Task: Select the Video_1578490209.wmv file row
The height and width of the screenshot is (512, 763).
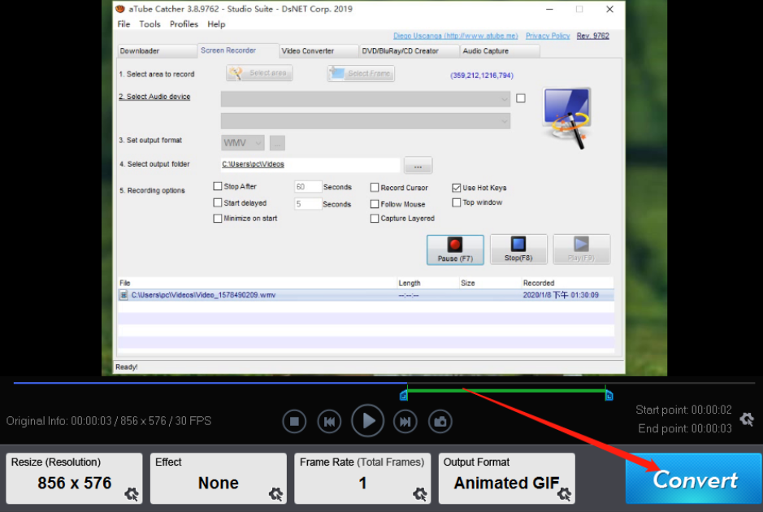Action: [x=366, y=295]
